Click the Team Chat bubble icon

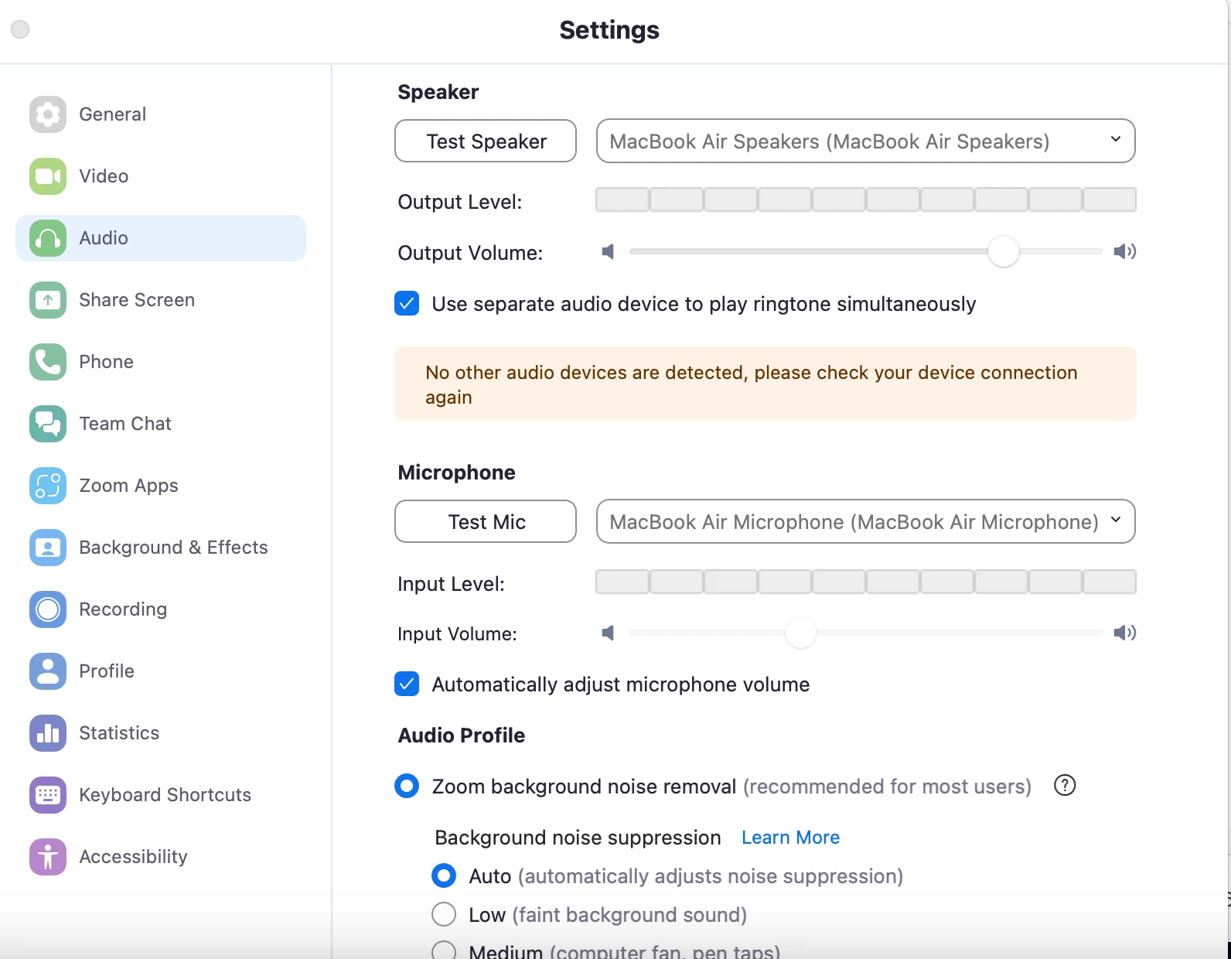48,424
